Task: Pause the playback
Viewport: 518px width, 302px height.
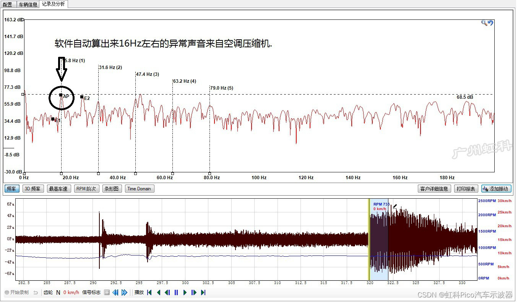Action: coord(176,292)
